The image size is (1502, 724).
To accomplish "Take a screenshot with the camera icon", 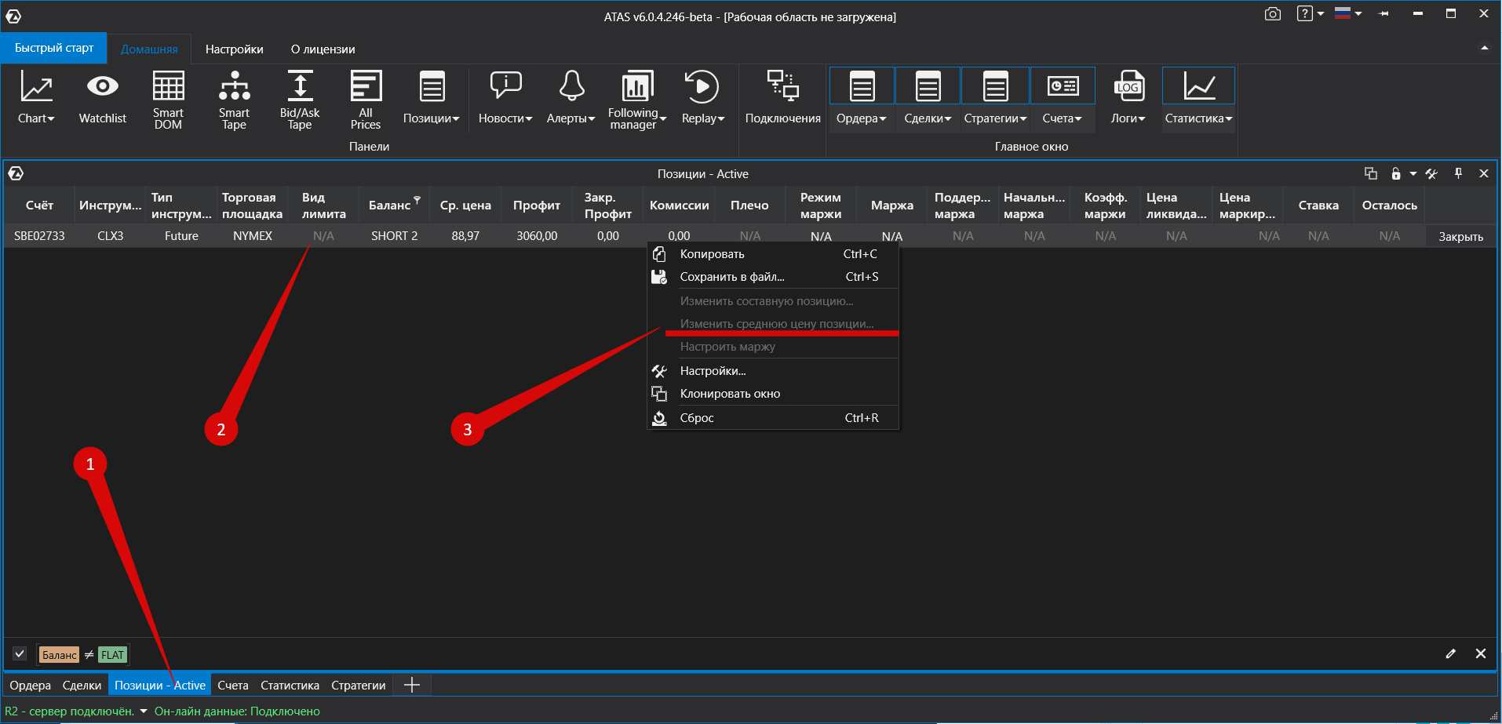I will pyautogui.click(x=1273, y=14).
